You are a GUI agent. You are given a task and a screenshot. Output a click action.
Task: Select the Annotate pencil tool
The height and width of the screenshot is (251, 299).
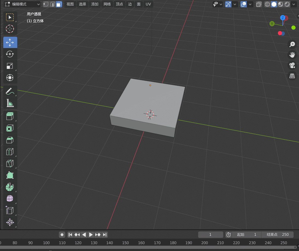pos(10,91)
